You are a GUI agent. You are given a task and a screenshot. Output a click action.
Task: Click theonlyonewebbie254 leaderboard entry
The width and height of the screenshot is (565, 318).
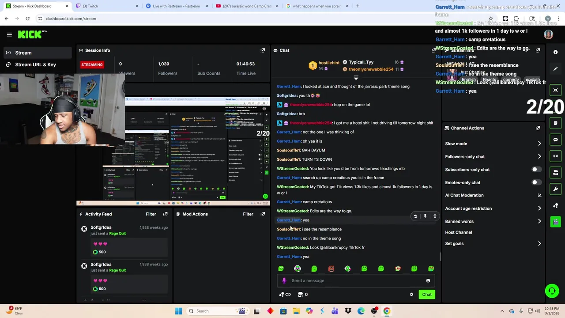371,69
